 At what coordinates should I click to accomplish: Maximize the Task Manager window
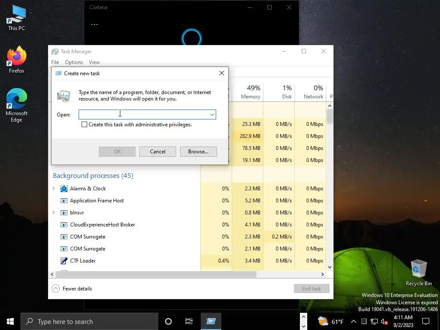tap(304, 52)
